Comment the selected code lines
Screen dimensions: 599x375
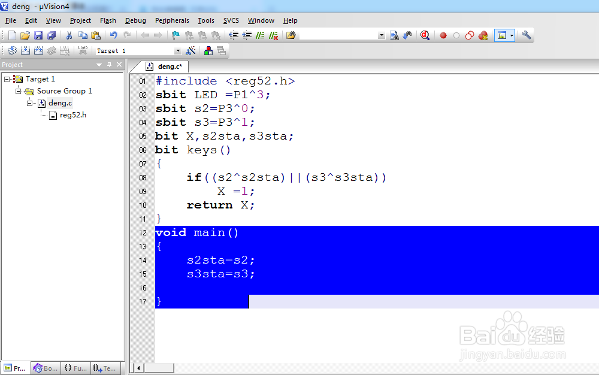point(260,35)
